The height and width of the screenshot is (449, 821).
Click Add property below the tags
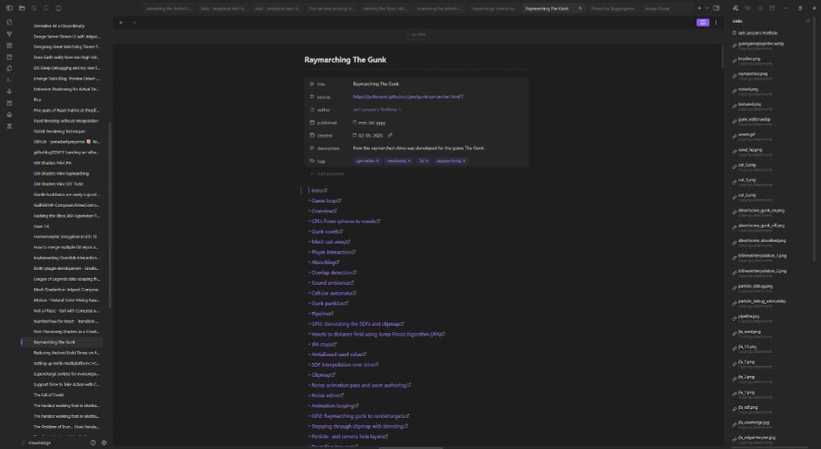(x=328, y=174)
